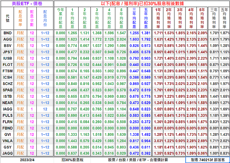This screenshot has width=230, height=163.
Task: Select AGG's 4-year dividend 2.125
Action: pos(109,39)
